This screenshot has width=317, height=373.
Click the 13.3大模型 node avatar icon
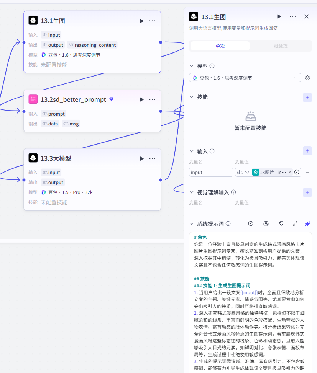click(x=33, y=158)
